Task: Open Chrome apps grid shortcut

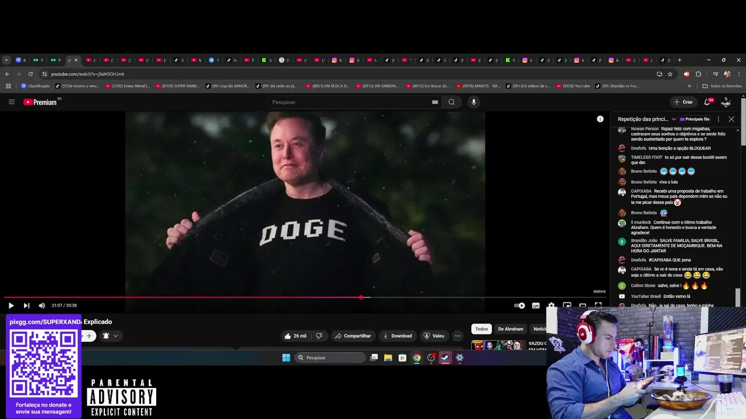Action: coord(8,86)
